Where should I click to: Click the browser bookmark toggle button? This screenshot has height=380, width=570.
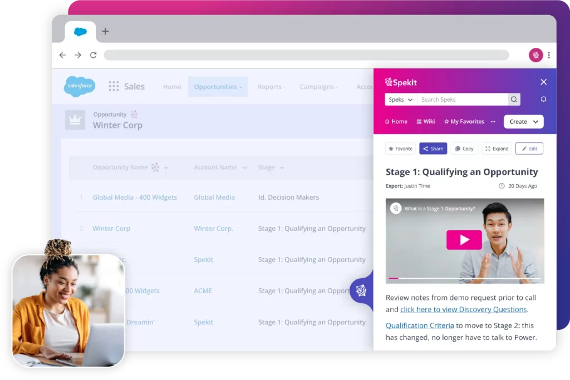pyautogui.click(x=535, y=55)
